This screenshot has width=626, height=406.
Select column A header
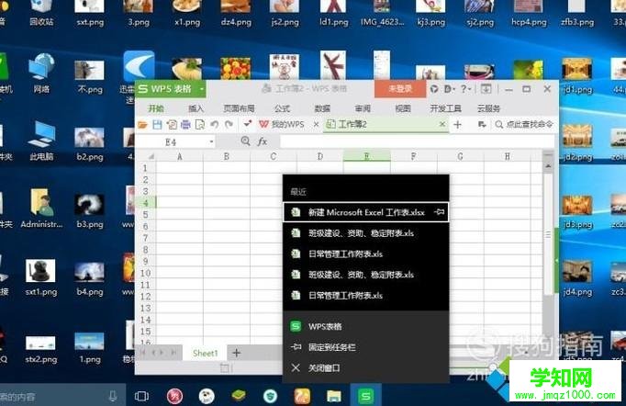tap(180, 156)
